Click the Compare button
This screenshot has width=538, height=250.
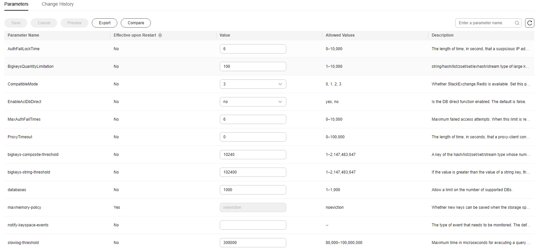coord(136,23)
